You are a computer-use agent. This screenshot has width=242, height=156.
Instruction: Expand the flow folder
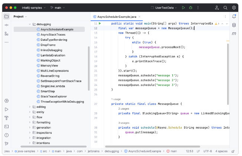[30, 117]
